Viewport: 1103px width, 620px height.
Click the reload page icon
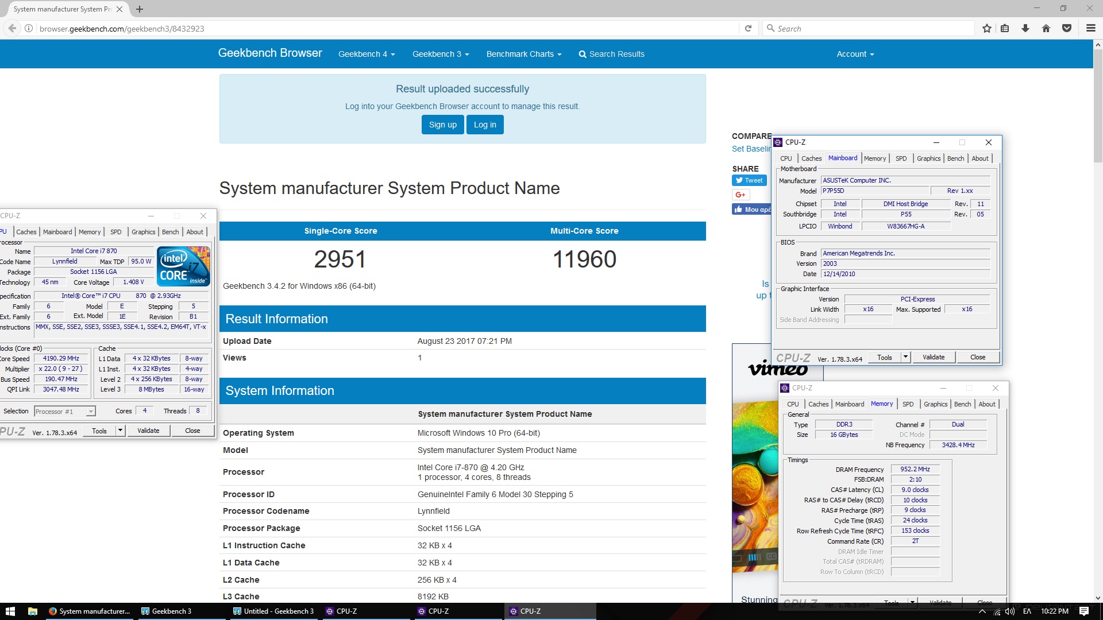[x=748, y=28]
